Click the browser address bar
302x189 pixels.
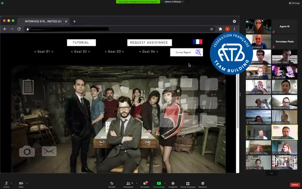coord(119,29)
